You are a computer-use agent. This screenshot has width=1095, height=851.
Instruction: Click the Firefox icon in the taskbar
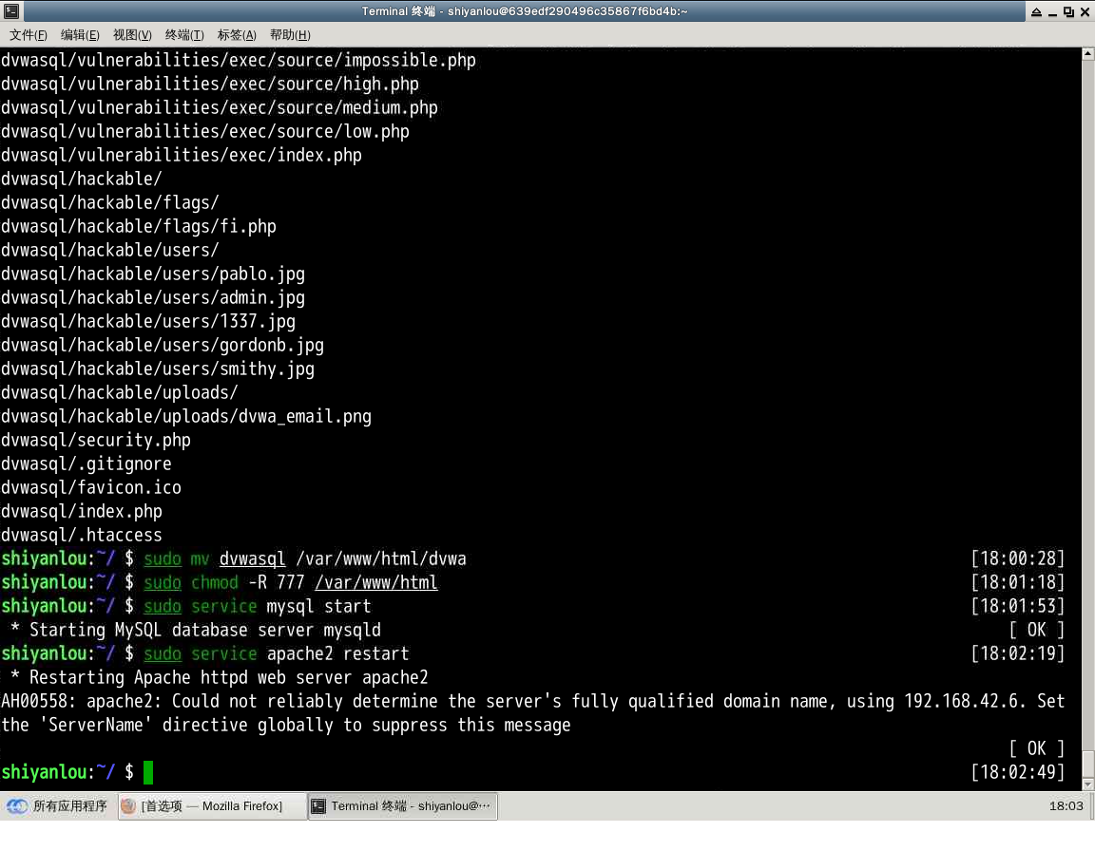(x=129, y=806)
